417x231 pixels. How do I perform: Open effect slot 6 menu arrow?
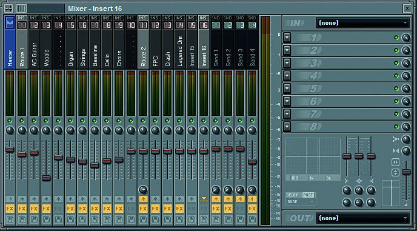(287, 101)
